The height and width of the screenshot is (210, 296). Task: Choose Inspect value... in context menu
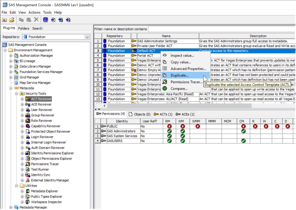click(x=186, y=55)
